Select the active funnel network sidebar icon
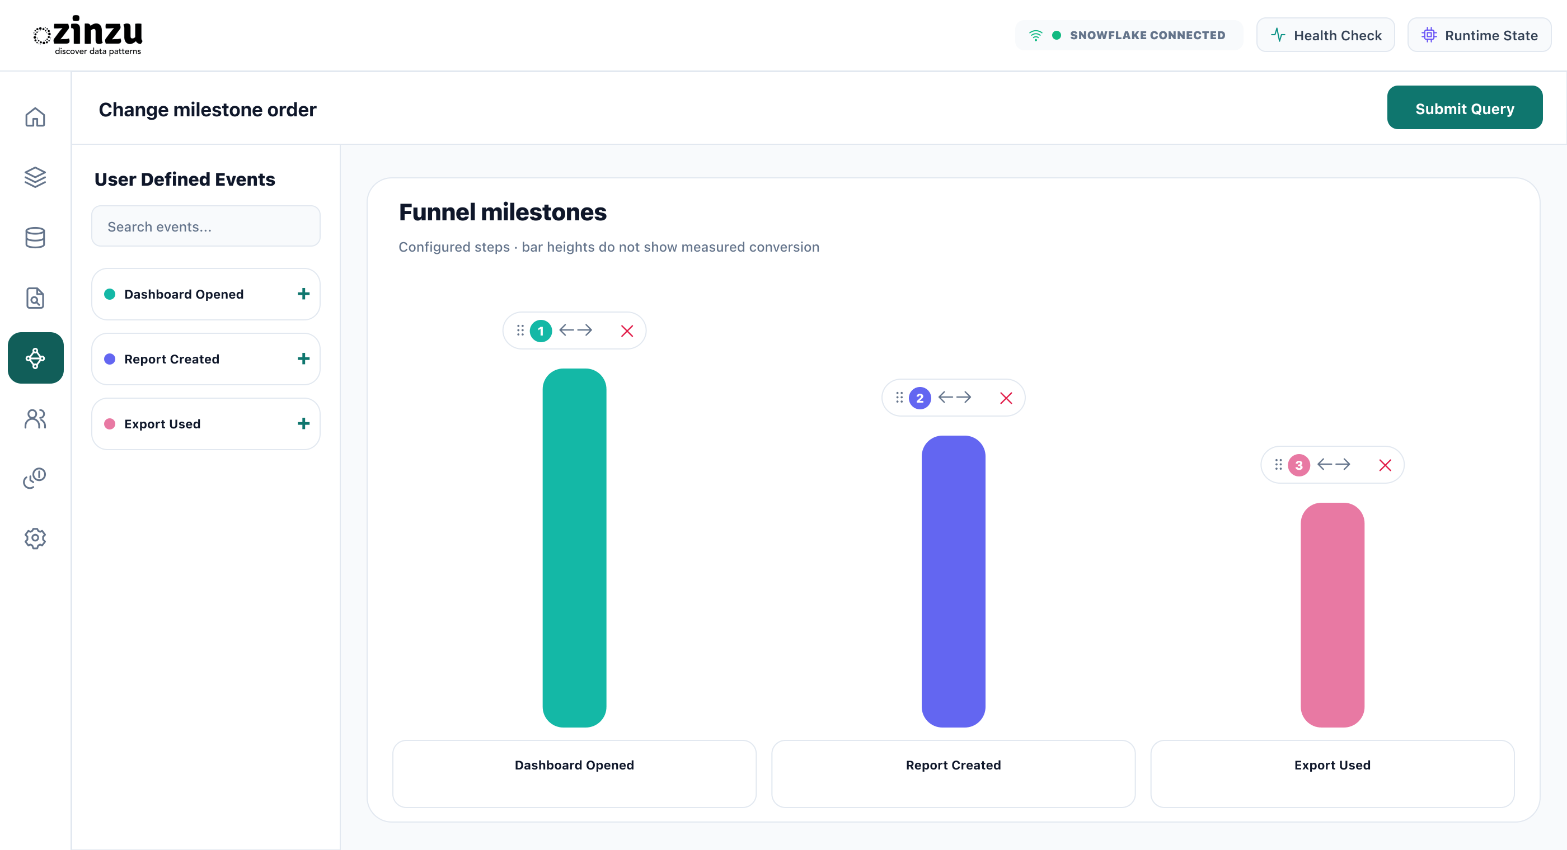This screenshot has height=850, width=1567. (35, 358)
